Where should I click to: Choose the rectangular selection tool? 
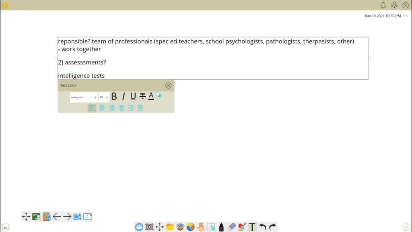[211, 227]
